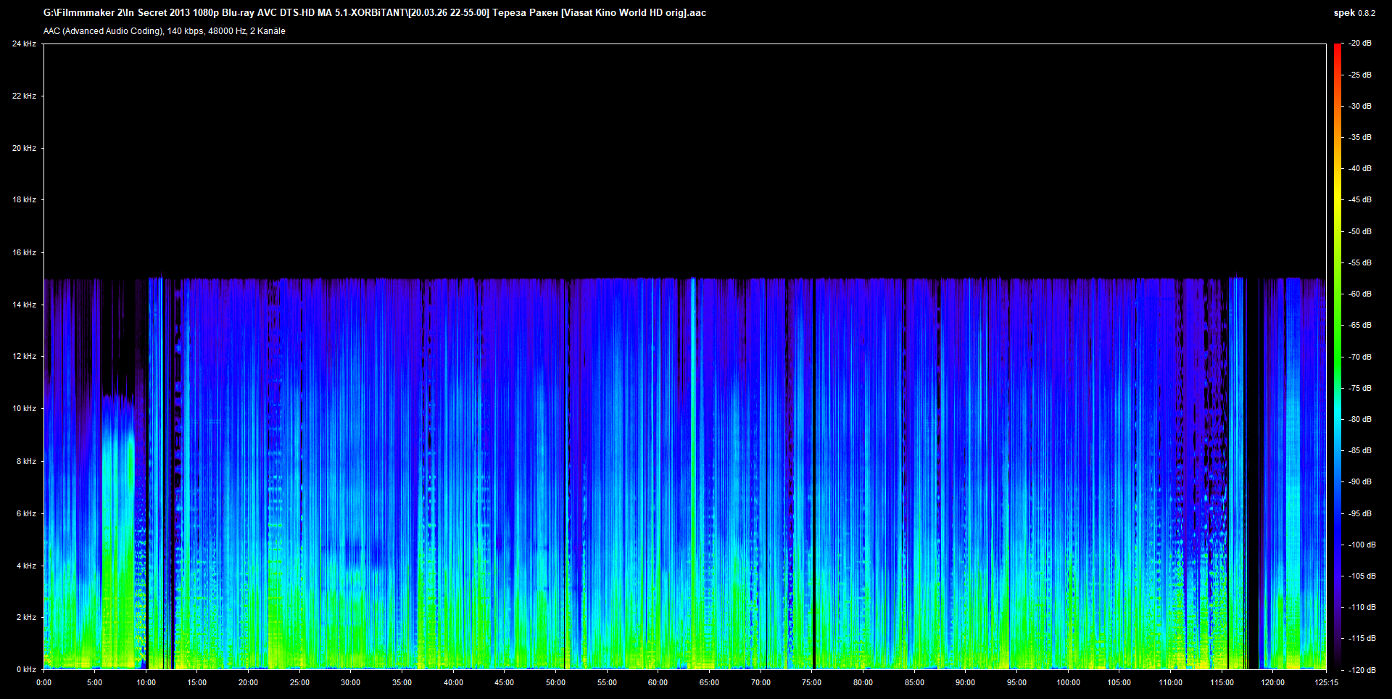Click the Viasat Kino World HD filename portion
This screenshot has height=699, width=1392.
[623, 12]
